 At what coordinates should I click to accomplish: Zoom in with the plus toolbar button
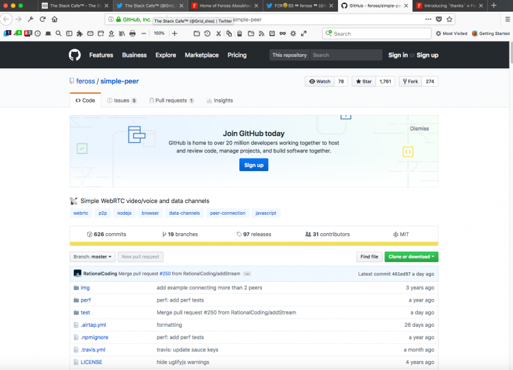(x=174, y=34)
